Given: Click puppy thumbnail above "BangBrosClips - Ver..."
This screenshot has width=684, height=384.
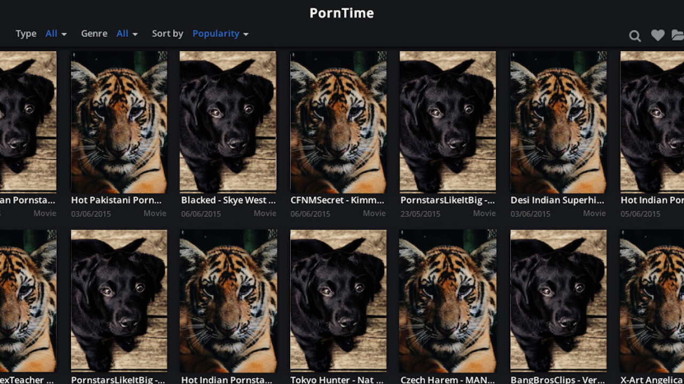Looking at the screenshot, I should tap(558, 300).
